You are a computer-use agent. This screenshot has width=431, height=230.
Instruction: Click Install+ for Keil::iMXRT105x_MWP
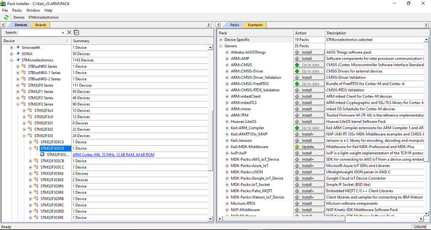309,134
